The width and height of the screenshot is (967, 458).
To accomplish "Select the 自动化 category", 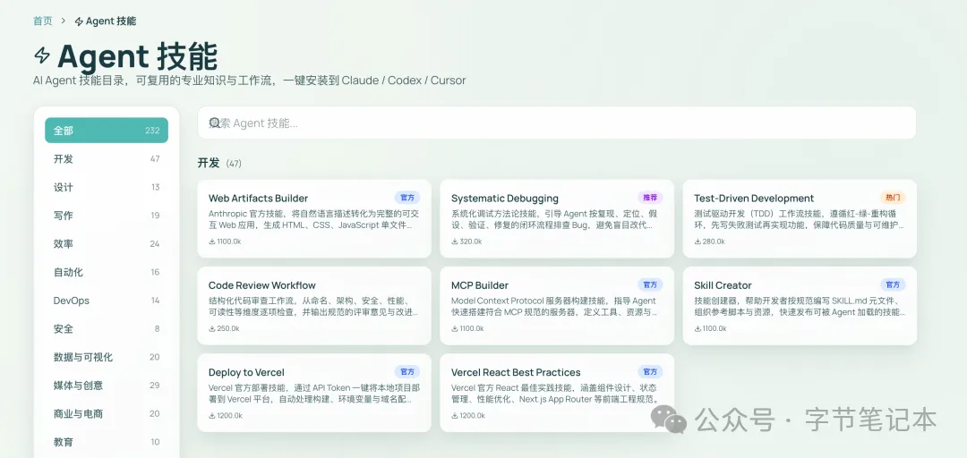I will 106,272.
